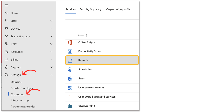The image size is (202, 112).
Task: Expand the Resources menu chevron
Action: pos(51,51)
